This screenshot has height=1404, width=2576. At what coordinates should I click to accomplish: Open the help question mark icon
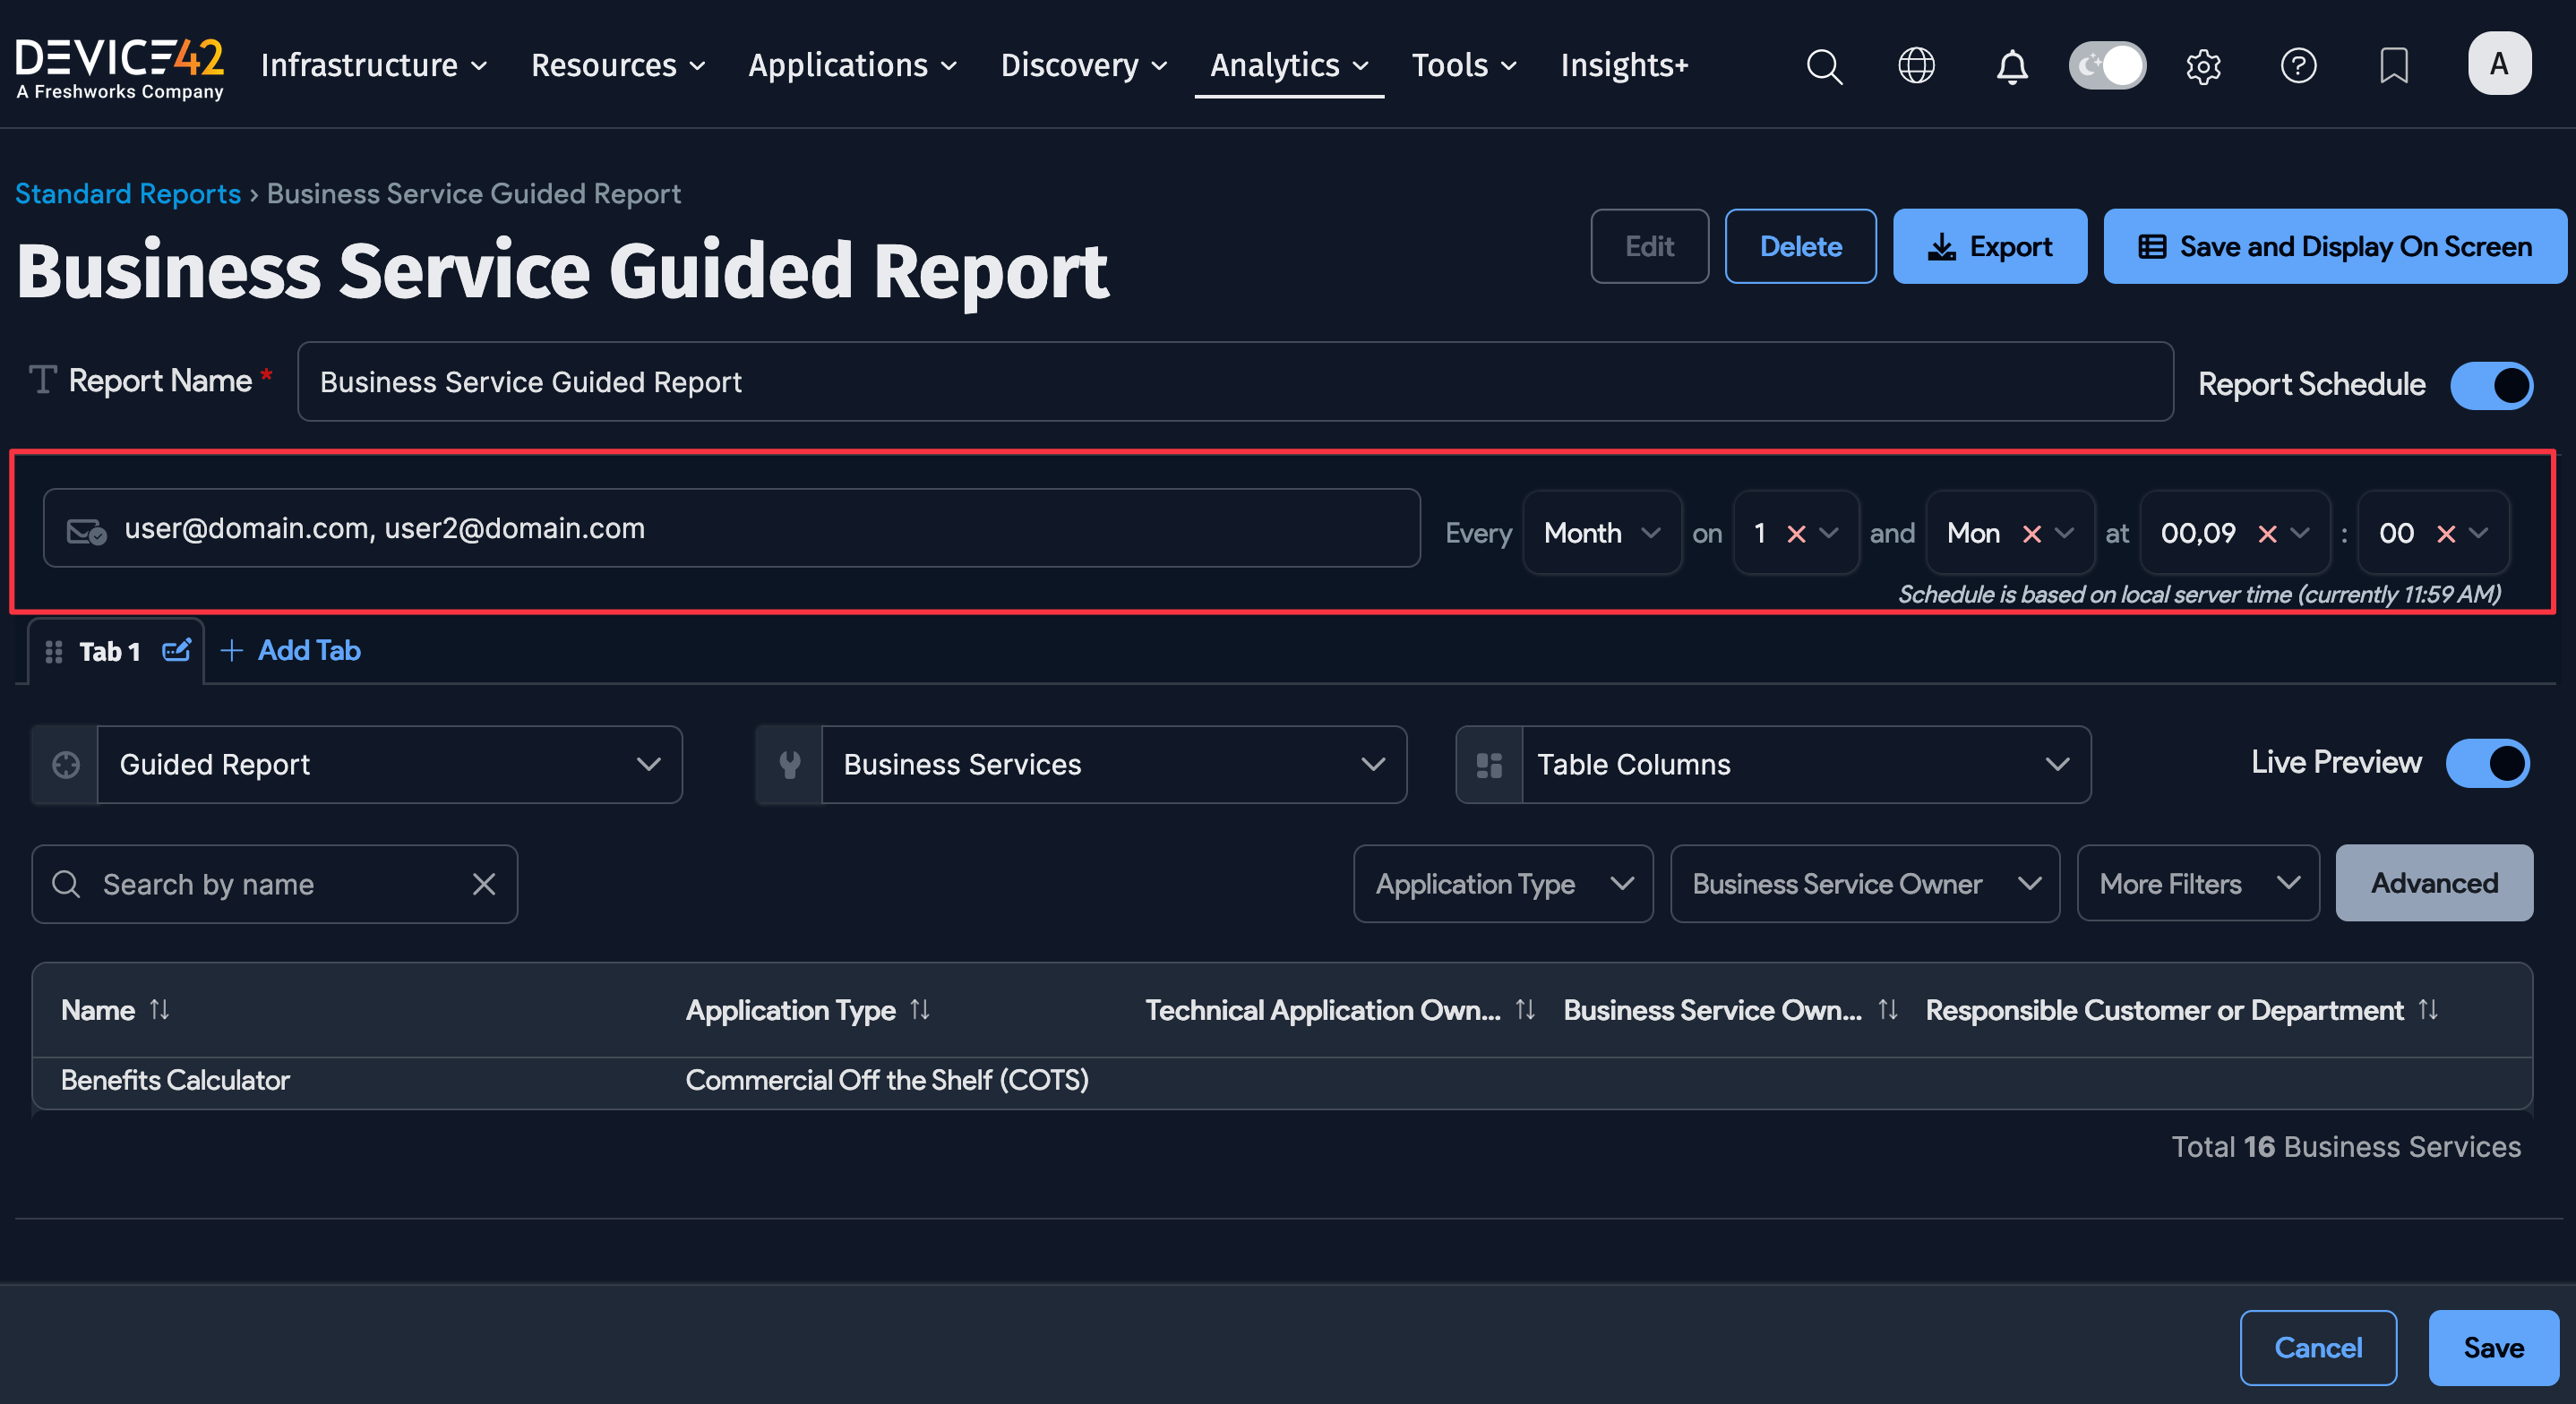pyautogui.click(x=2298, y=66)
